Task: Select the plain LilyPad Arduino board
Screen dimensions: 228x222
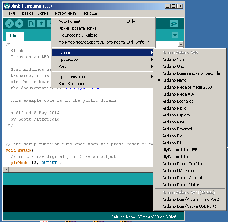Action: click(190, 157)
